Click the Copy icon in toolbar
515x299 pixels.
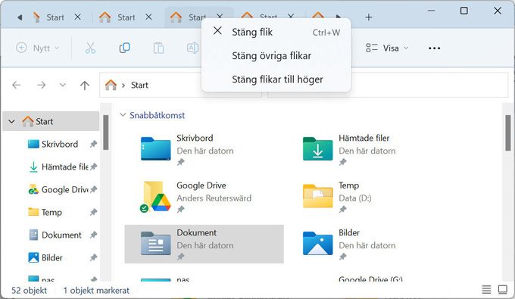pos(124,48)
